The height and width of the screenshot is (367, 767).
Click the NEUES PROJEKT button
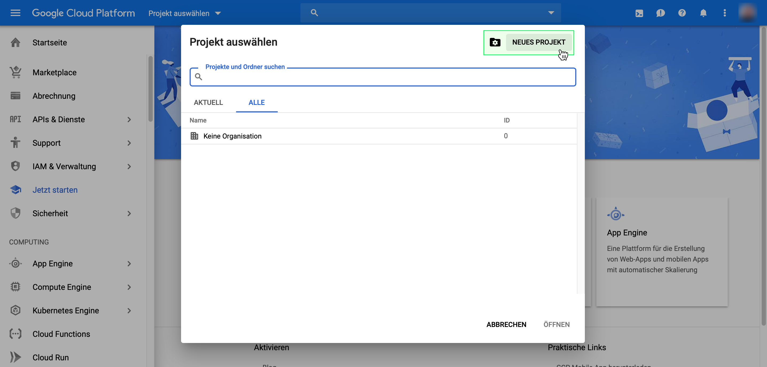tap(538, 42)
